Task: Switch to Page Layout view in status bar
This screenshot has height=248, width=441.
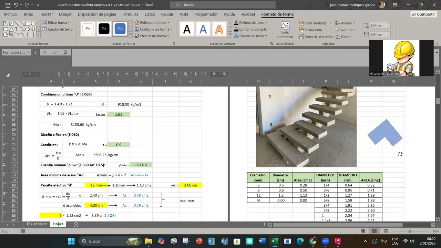Action: point(374,231)
